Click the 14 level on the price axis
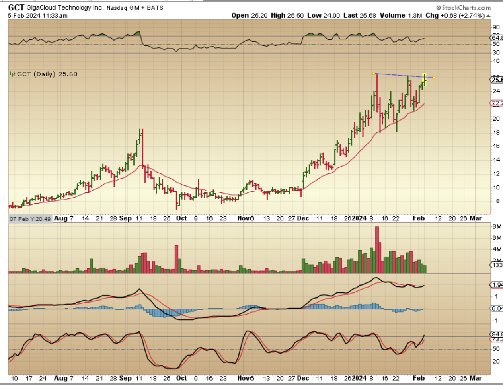Screen dimensions: 503x385 pos(496,160)
